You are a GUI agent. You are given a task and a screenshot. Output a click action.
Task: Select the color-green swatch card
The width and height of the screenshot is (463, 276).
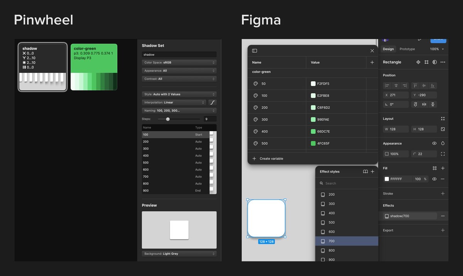pyautogui.click(x=94, y=67)
